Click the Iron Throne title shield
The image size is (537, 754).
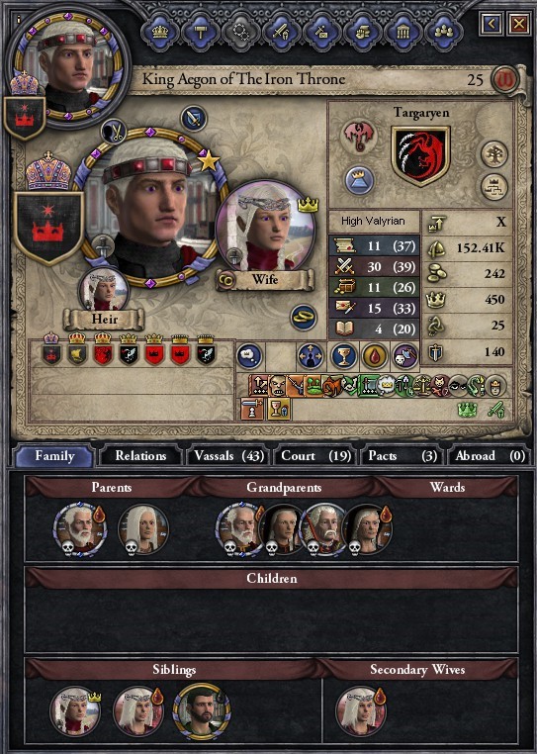[48, 228]
